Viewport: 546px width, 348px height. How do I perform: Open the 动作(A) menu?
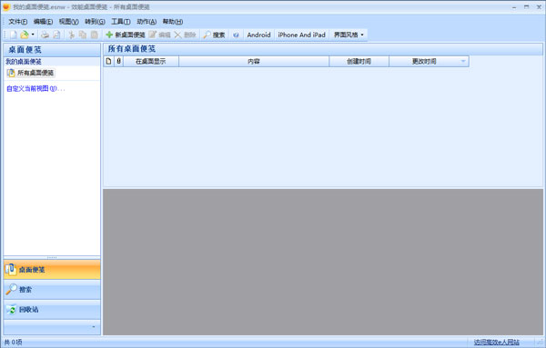tap(147, 22)
